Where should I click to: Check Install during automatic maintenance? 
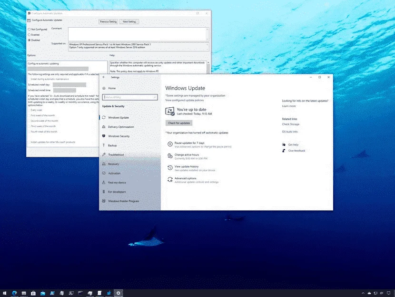click(x=29, y=79)
